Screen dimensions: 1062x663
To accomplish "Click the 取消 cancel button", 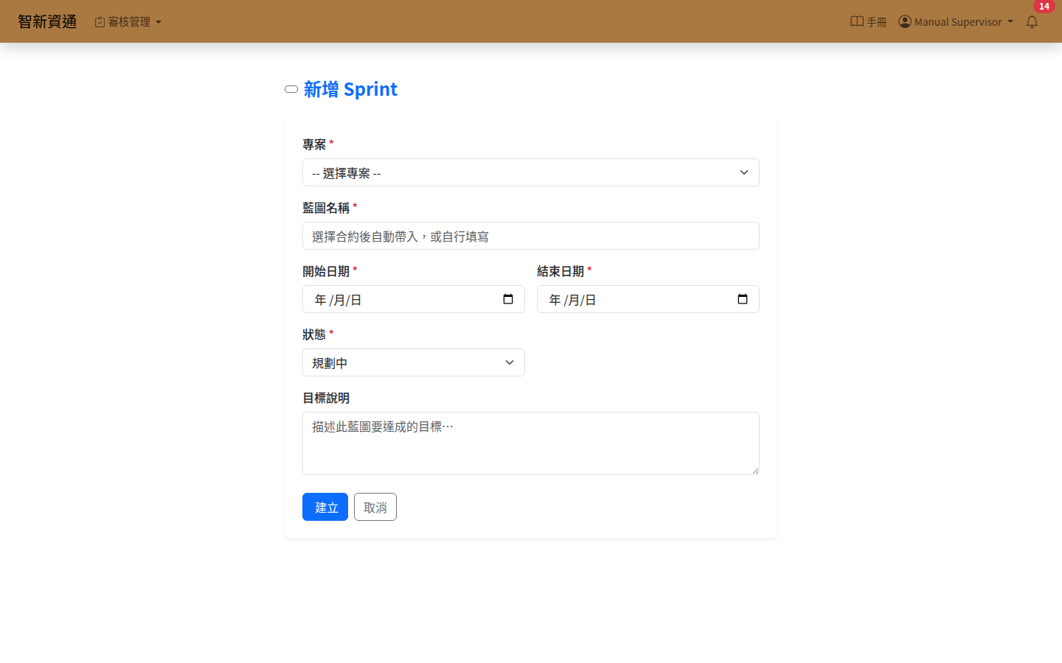I will [375, 507].
